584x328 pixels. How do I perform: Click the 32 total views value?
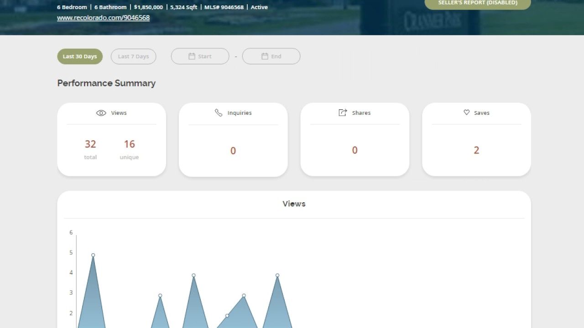[x=90, y=144]
